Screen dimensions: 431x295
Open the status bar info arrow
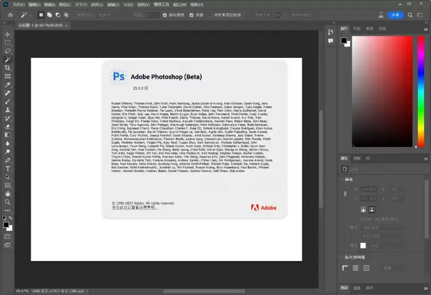click(87, 291)
